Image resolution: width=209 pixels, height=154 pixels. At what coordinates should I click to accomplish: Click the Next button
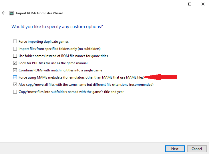pyautogui.click(x=175, y=149)
